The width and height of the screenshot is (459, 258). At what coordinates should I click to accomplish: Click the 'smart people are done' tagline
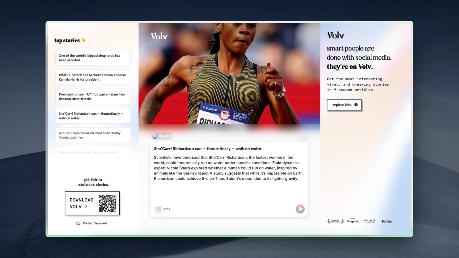pyautogui.click(x=359, y=57)
